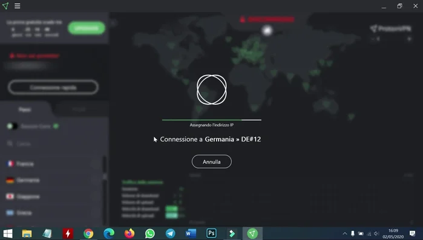Open the Windows notification center
Screen dimensions: 423x240
coord(412,233)
